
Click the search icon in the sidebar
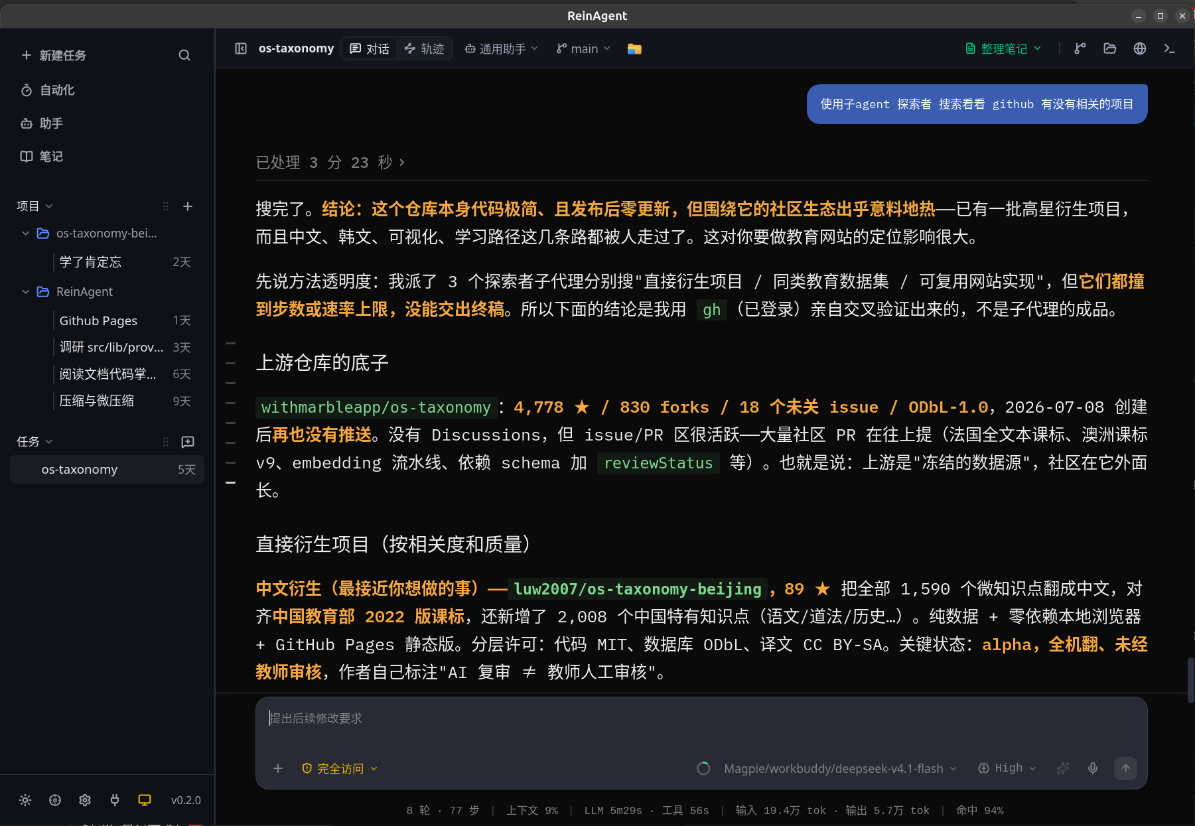(184, 56)
